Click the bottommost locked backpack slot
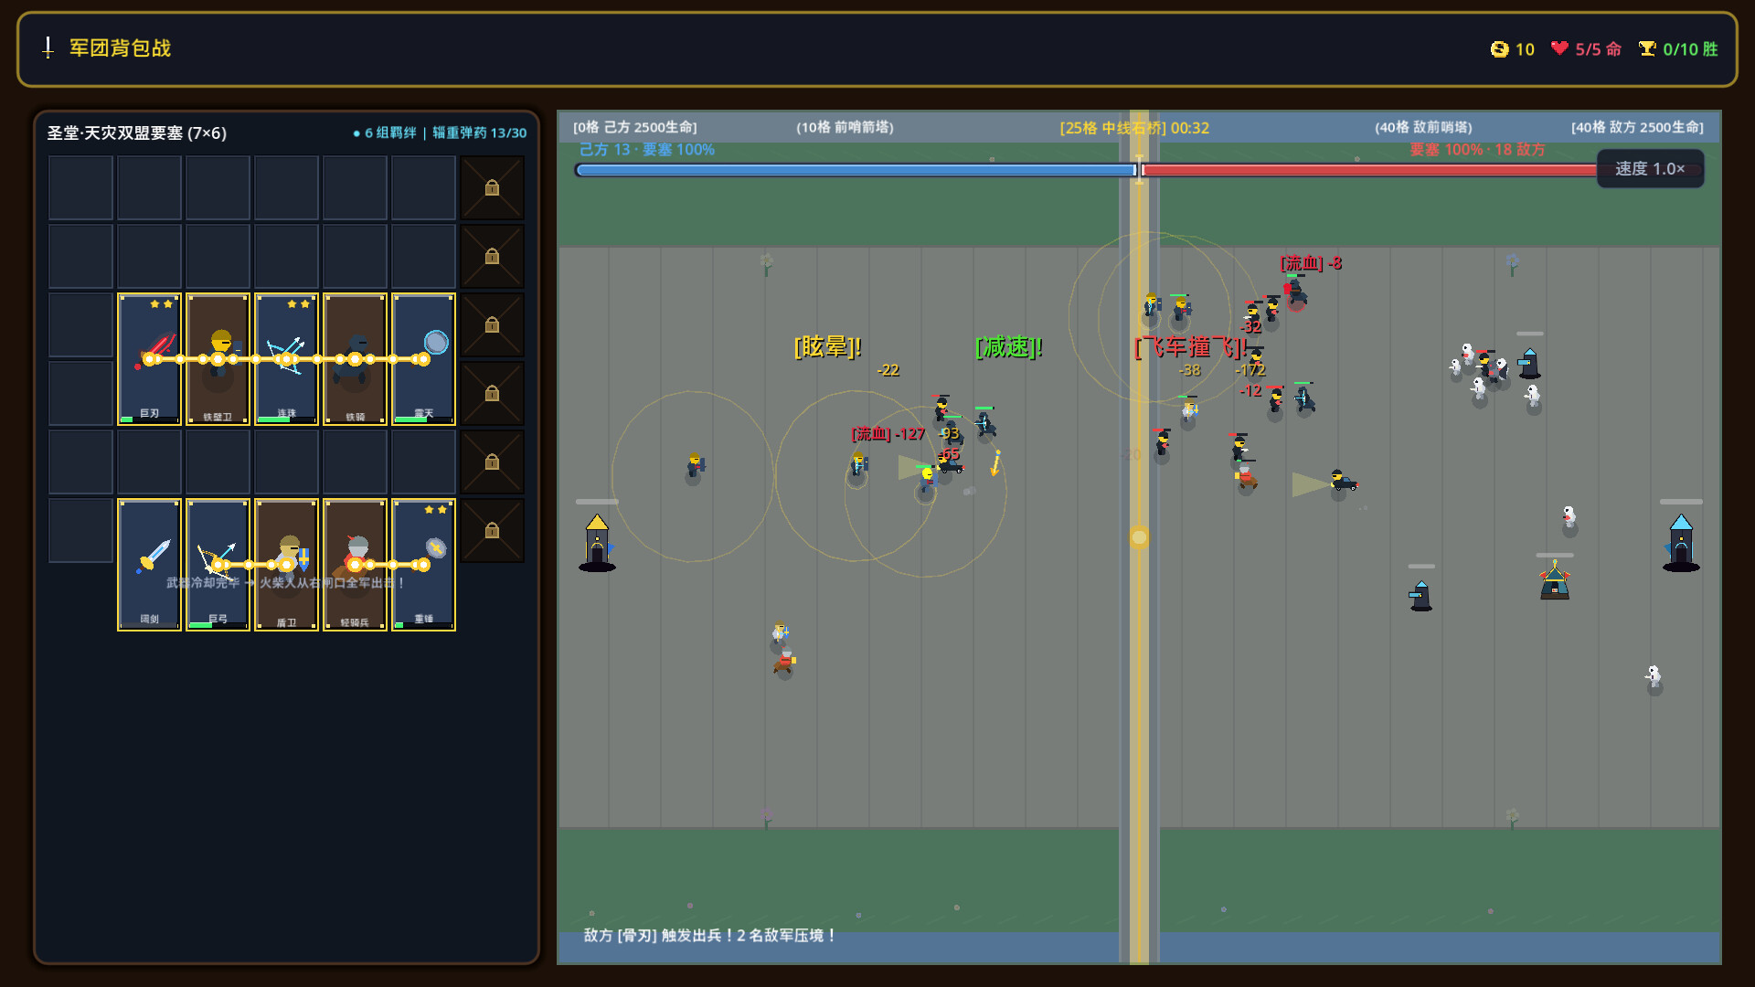This screenshot has width=1755, height=987. point(492,530)
